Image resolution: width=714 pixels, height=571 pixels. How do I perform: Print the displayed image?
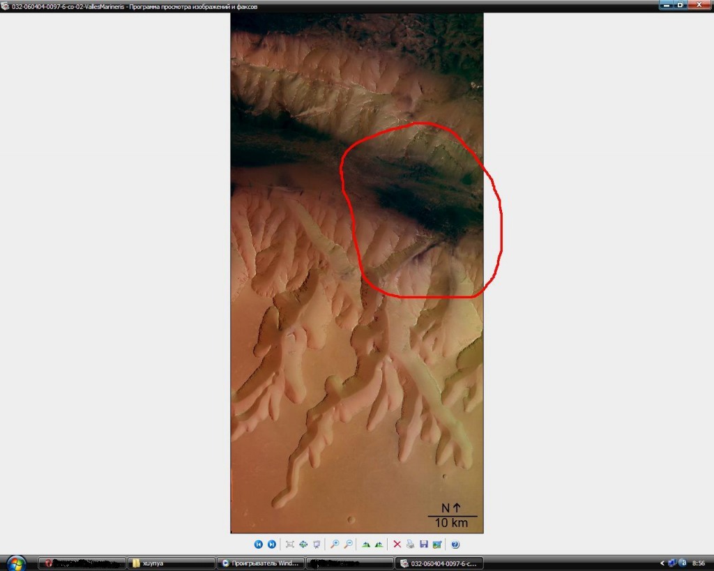pyautogui.click(x=410, y=545)
